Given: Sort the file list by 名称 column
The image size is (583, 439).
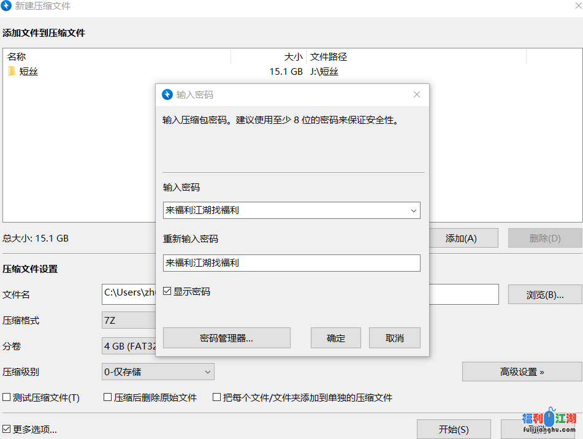Looking at the screenshot, I should point(116,57).
